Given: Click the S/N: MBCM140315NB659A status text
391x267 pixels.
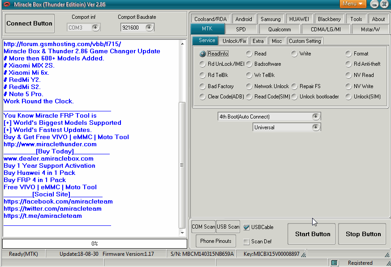Looking at the screenshot, I should pyautogui.click(x=202, y=254).
